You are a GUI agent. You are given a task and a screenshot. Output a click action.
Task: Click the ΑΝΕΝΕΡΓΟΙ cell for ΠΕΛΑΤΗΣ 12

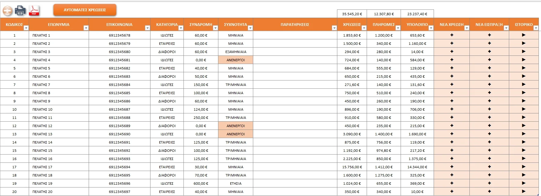pos(236,126)
